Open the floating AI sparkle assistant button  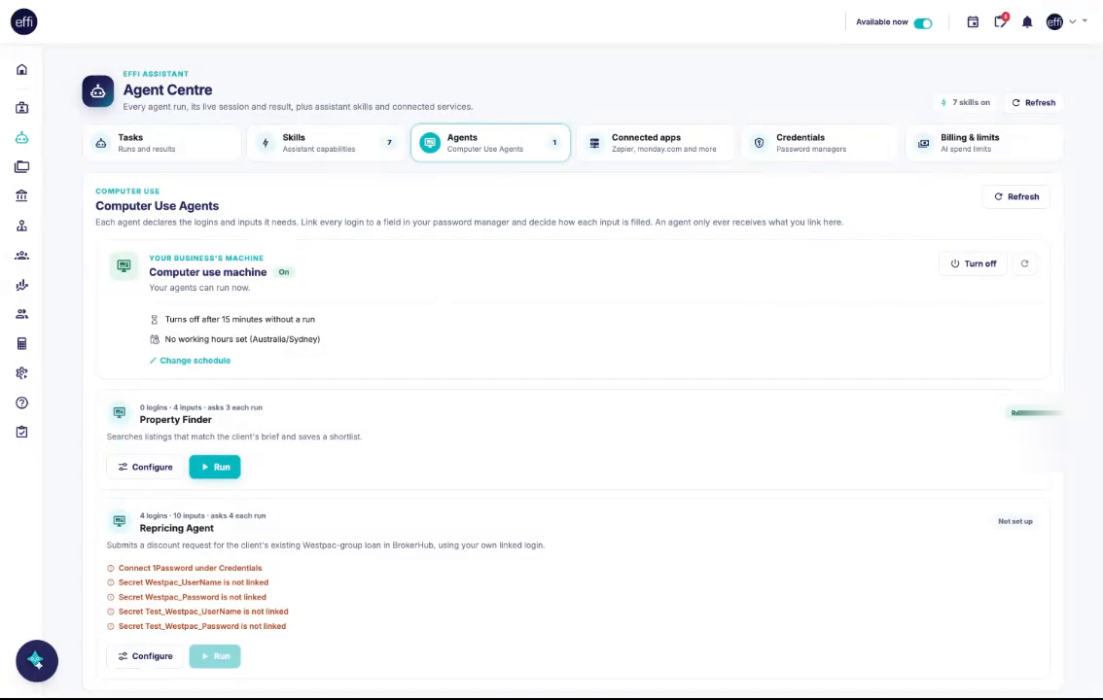coord(37,661)
